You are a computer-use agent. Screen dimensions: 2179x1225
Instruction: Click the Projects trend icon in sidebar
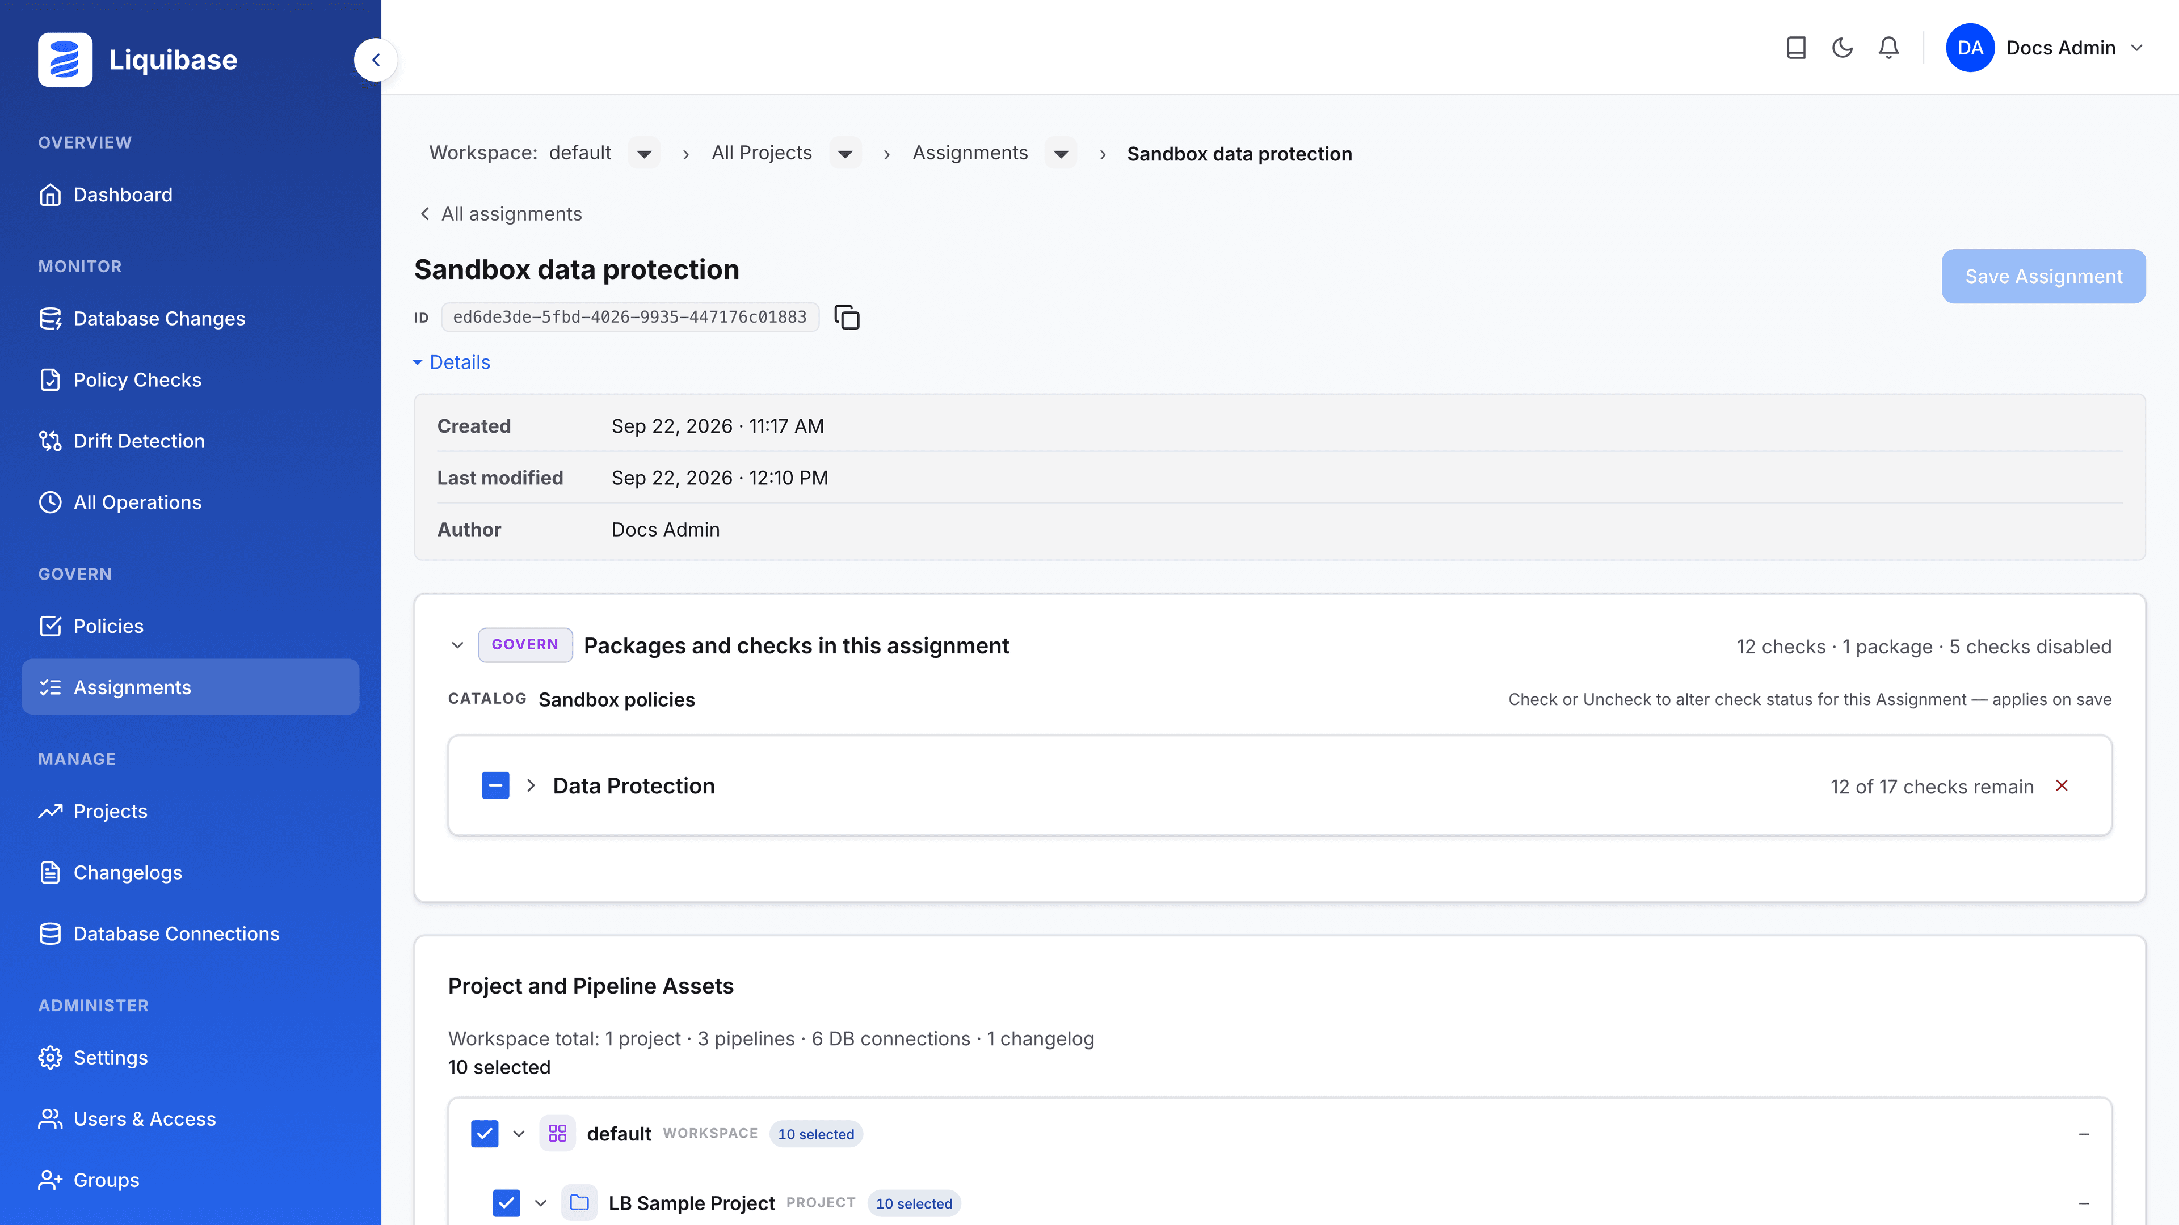(x=50, y=812)
